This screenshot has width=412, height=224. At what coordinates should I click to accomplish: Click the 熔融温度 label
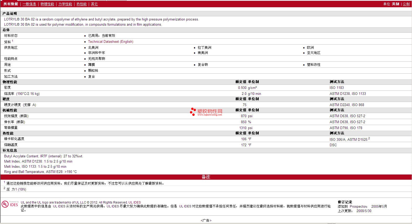pyautogui.click(x=11, y=145)
